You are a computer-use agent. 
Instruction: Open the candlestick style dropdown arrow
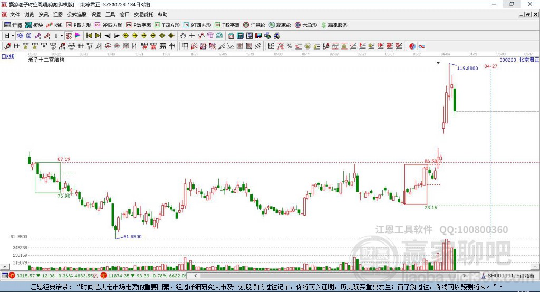[x=62, y=36]
